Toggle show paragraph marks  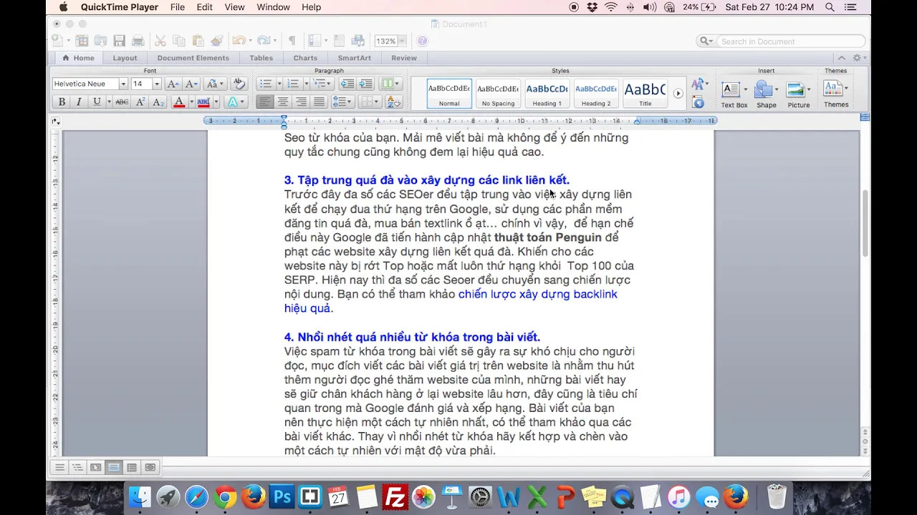(x=292, y=41)
